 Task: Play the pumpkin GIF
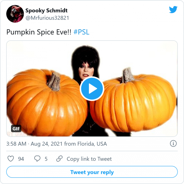[92, 89]
